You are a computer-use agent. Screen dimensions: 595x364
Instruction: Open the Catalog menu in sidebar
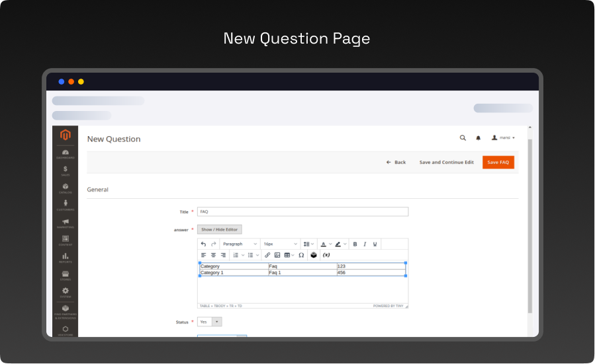(66, 188)
